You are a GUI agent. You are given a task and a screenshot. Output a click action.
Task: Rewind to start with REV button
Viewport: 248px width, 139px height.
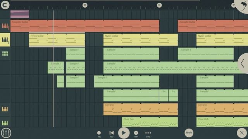(112, 134)
